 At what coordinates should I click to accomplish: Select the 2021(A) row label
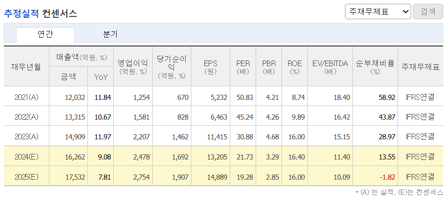(x=26, y=98)
